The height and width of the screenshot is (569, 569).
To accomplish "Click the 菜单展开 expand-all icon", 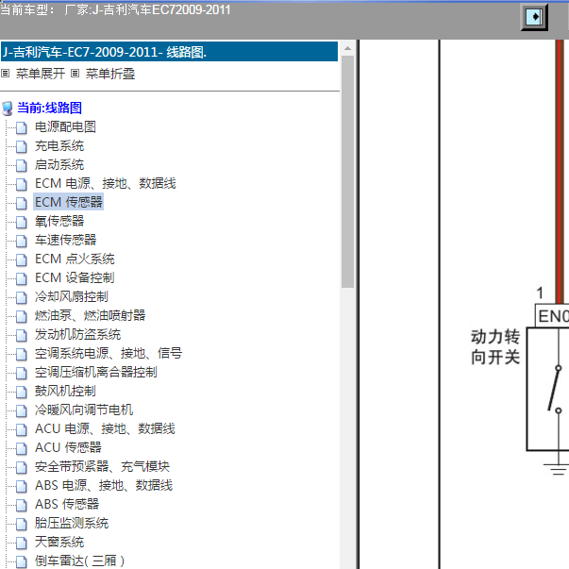I will 6,74.
